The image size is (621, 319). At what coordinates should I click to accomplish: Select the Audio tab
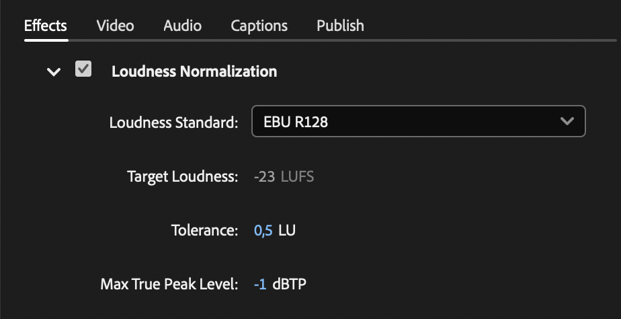[182, 26]
